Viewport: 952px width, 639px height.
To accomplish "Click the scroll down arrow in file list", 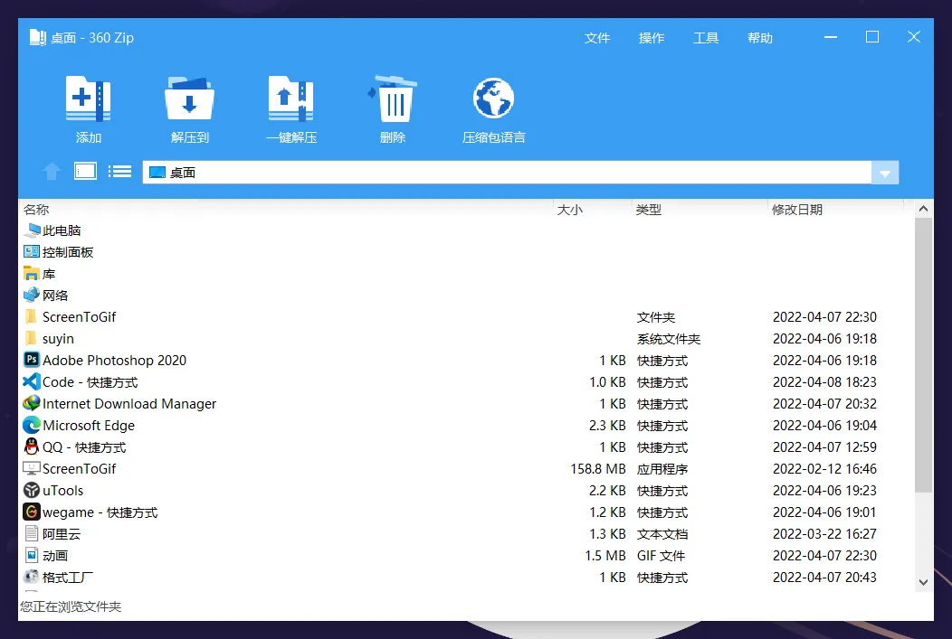I will point(923,583).
